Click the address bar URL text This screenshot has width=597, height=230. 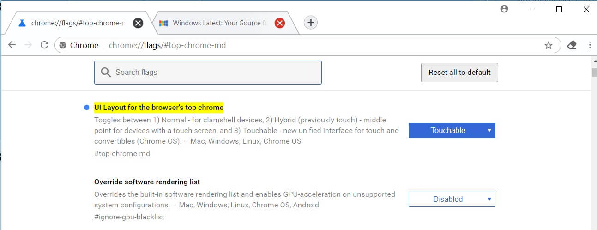pyautogui.click(x=167, y=45)
